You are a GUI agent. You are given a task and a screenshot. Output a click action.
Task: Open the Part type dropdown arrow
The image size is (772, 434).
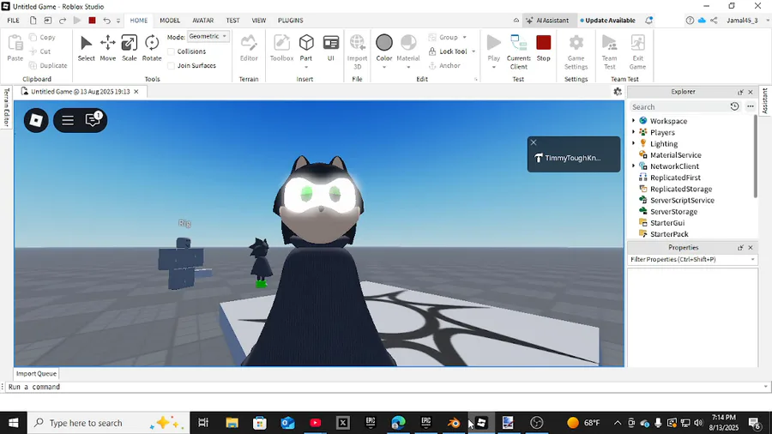point(306,67)
